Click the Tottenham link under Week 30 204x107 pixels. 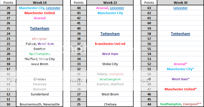[180, 34]
